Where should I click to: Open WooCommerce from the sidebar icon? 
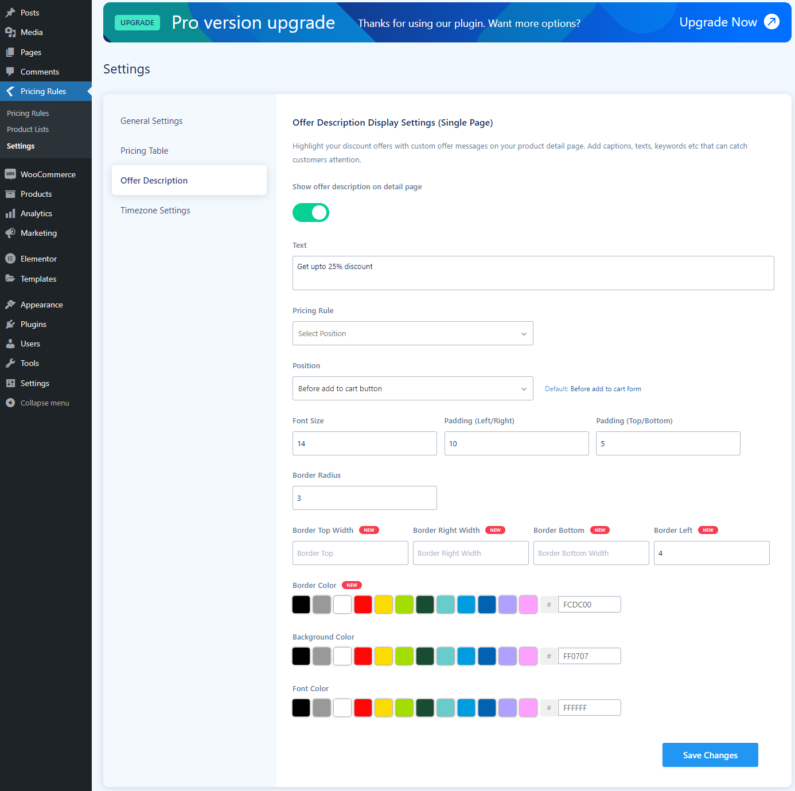click(x=10, y=174)
